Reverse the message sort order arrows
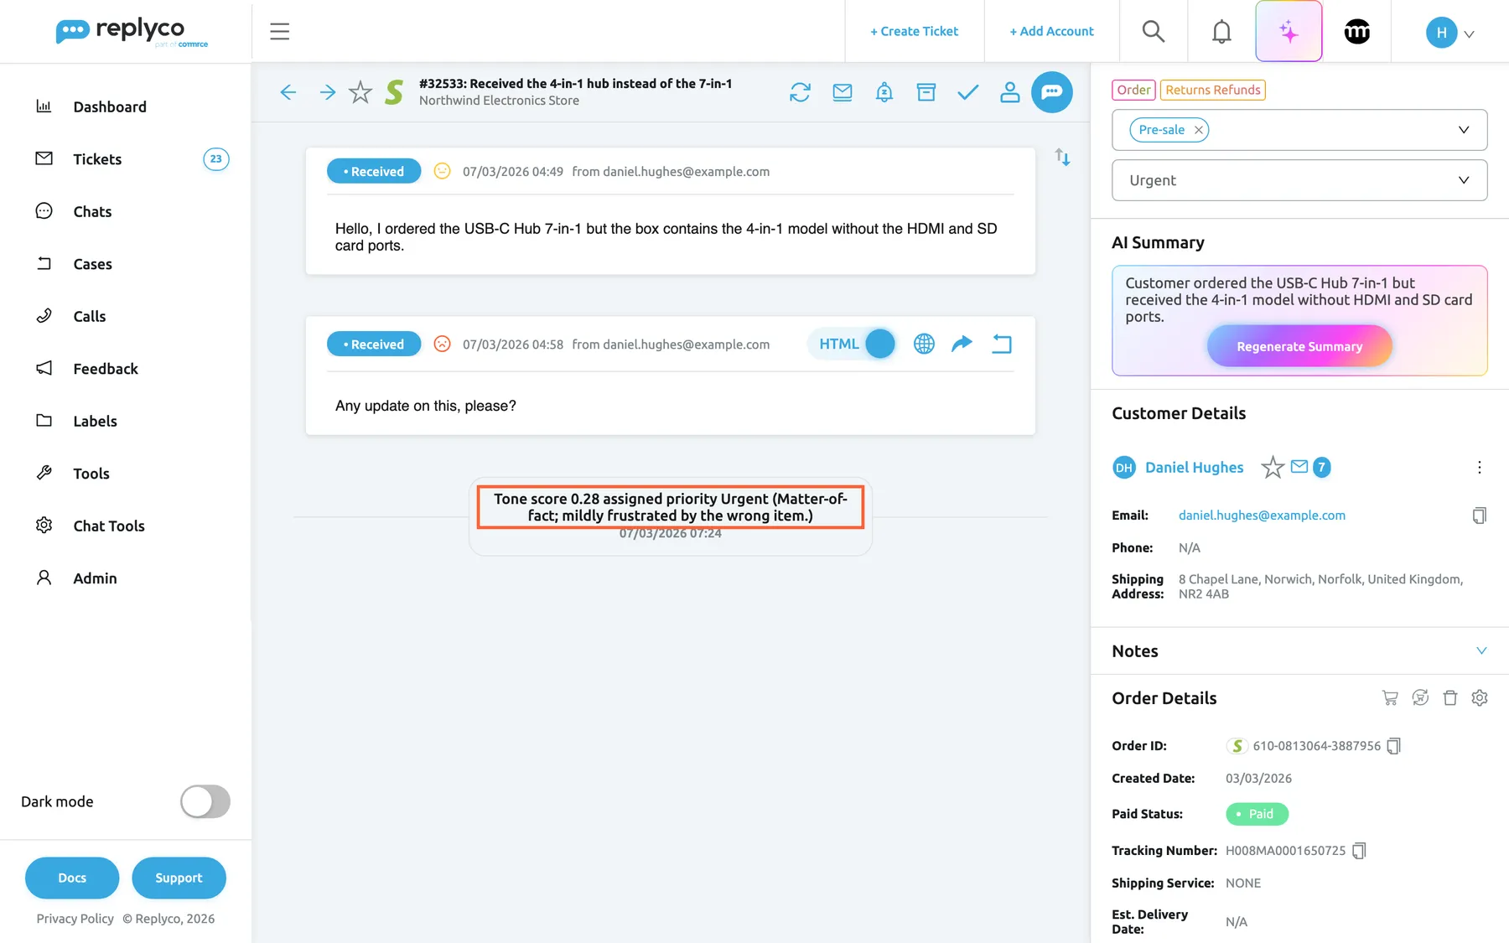1509x943 pixels. pyautogui.click(x=1062, y=157)
